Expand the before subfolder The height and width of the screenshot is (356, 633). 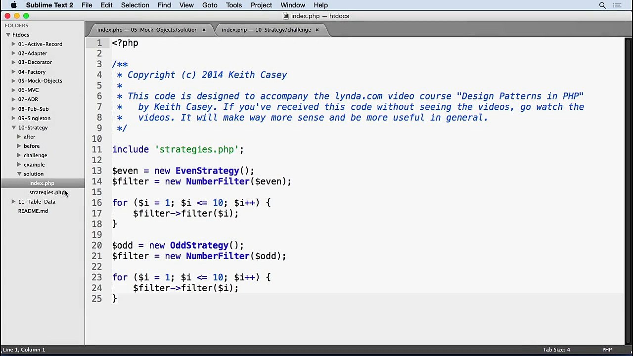19,146
